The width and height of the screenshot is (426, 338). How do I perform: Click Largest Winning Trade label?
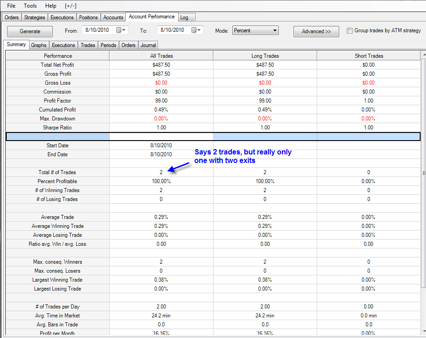57,280
